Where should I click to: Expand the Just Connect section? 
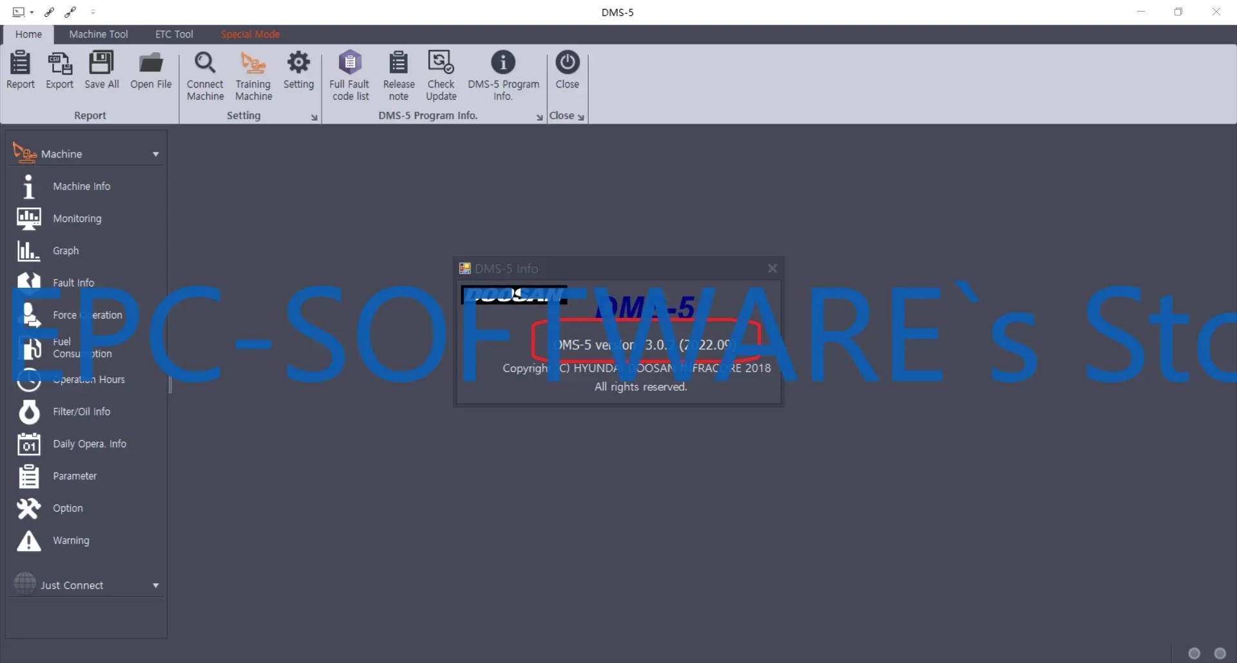click(155, 585)
